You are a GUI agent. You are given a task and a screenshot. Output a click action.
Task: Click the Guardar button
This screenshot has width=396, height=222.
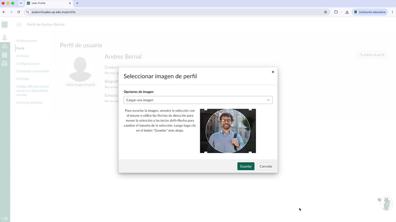point(246,166)
